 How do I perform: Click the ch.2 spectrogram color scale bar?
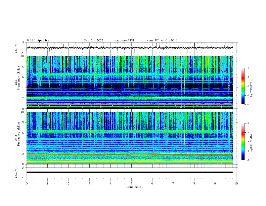coord(243,142)
